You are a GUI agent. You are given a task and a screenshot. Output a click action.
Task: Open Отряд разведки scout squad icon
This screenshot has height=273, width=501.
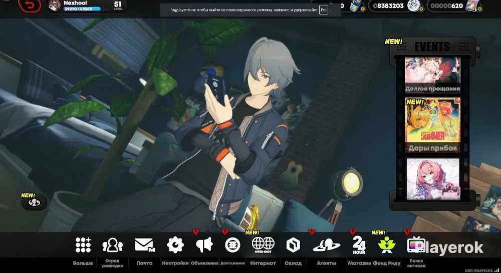point(112,245)
